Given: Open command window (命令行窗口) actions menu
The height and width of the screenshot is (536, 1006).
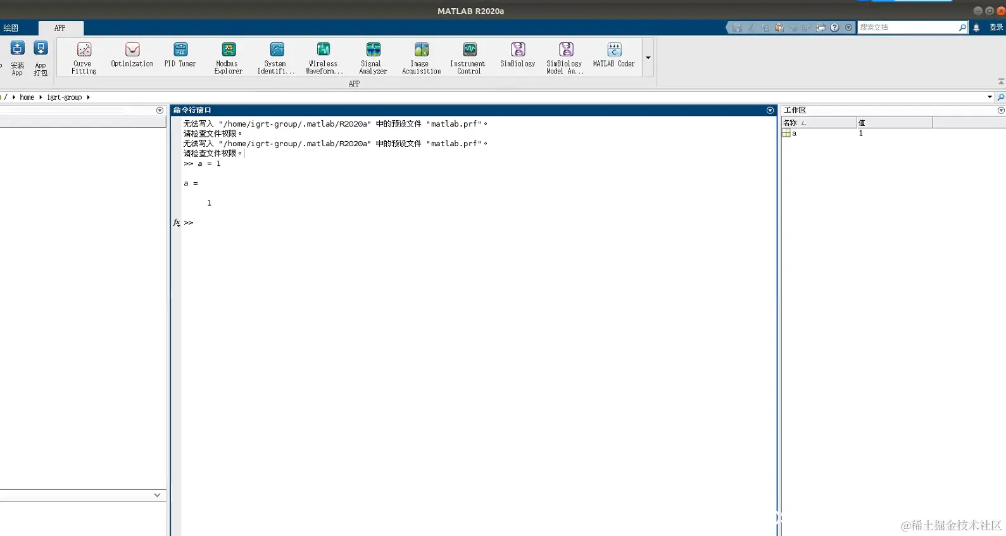Looking at the screenshot, I should pos(770,110).
